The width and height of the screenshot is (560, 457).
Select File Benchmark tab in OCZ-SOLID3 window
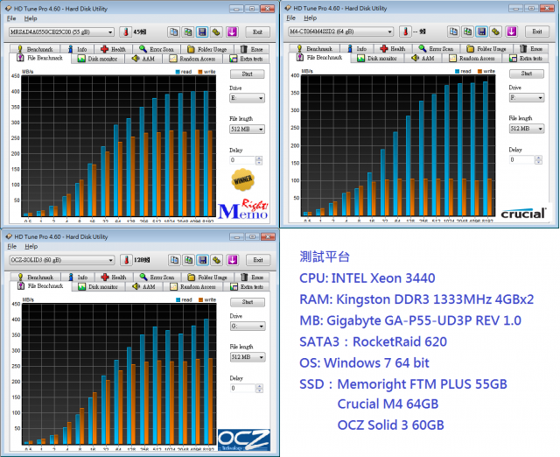[40, 286]
